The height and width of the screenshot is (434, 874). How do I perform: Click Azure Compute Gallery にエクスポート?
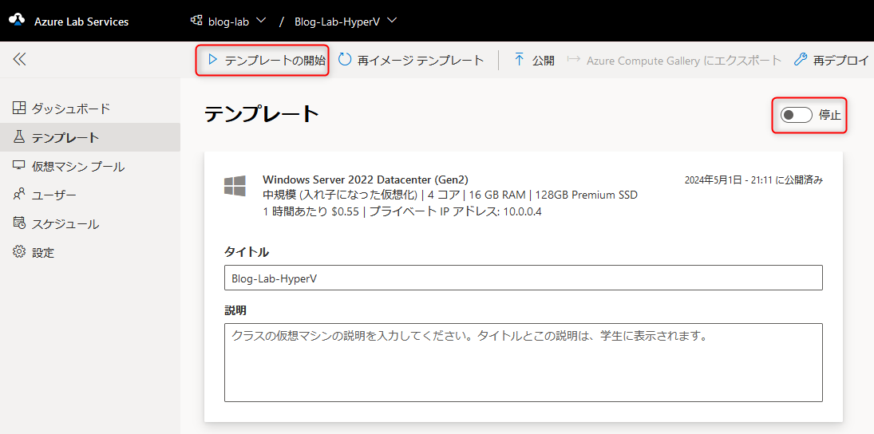click(684, 61)
